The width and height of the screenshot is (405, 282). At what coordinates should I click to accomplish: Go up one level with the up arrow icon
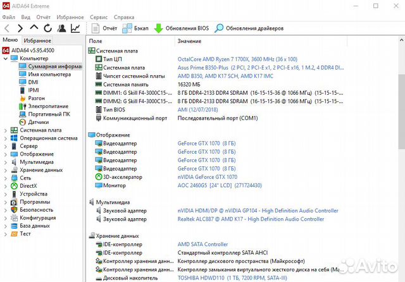tap(34, 27)
